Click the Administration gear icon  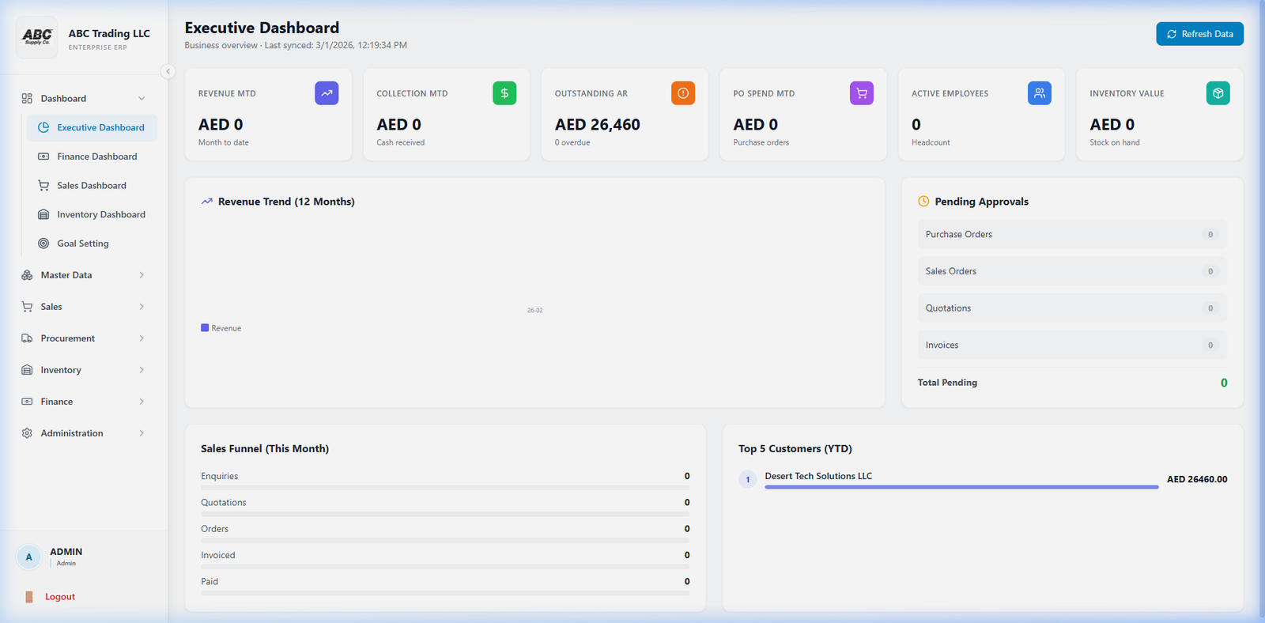coord(27,433)
